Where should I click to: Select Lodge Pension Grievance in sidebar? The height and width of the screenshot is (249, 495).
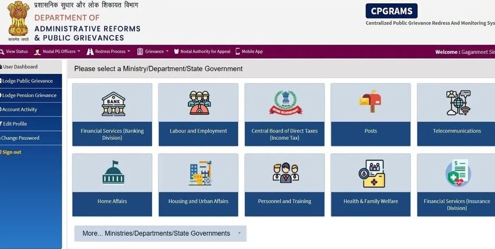pos(31,95)
